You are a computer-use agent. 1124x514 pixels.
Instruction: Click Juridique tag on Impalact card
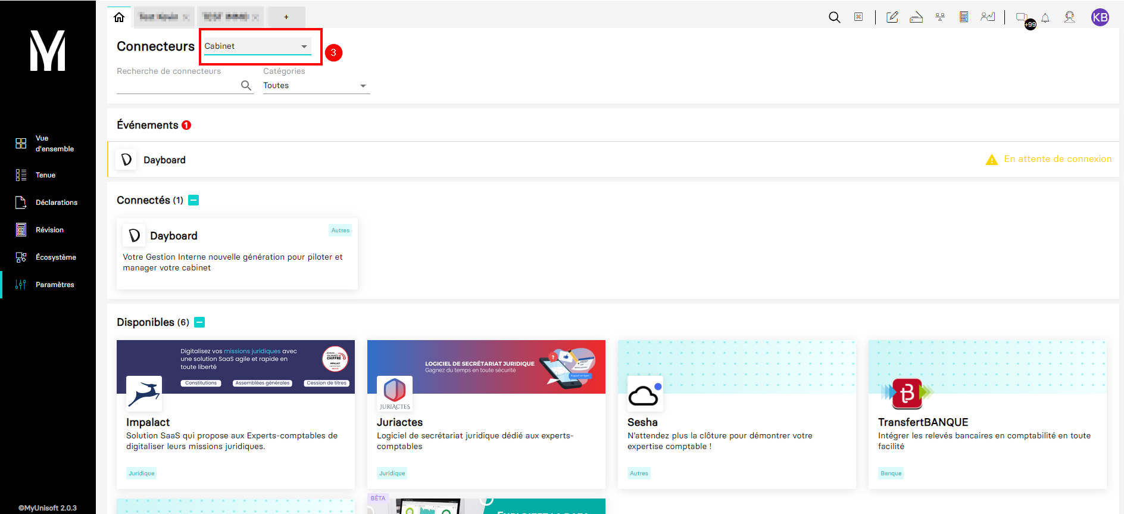142,473
